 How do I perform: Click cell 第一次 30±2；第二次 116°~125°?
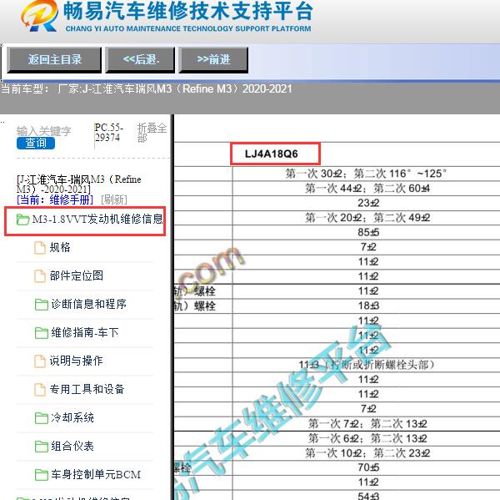[366, 174]
